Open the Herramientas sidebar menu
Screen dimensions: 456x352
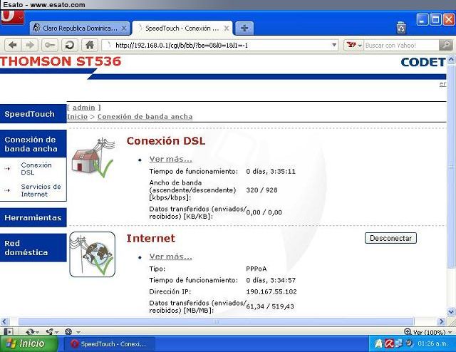(x=33, y=217)
